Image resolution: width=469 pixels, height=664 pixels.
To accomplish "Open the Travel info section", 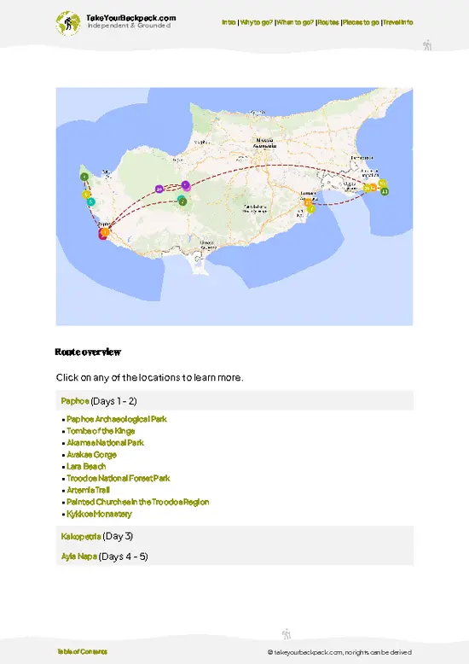I will tap(398, 22).
